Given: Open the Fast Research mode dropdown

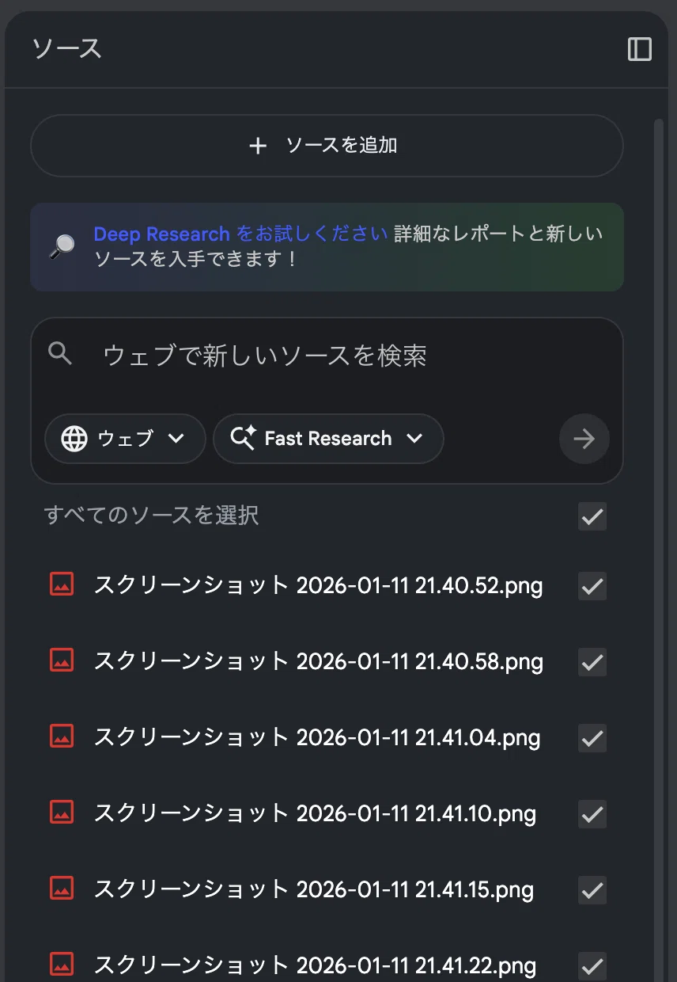Looking at the screenshot, I should (x=328, y=439).
